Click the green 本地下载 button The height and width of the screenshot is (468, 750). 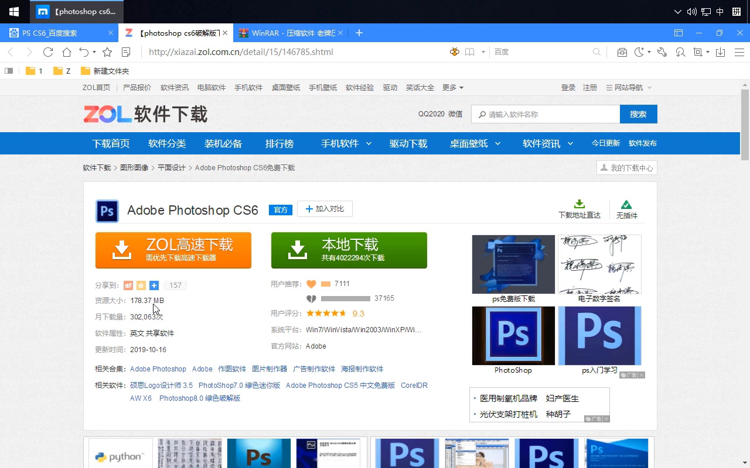click(349, 250)
